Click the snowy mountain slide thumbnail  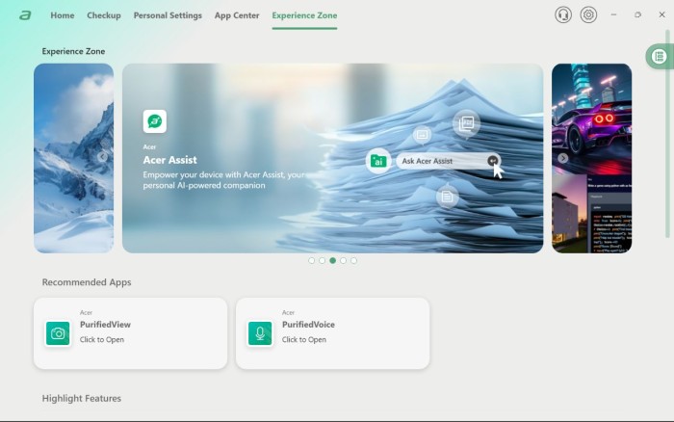[74, 158]
